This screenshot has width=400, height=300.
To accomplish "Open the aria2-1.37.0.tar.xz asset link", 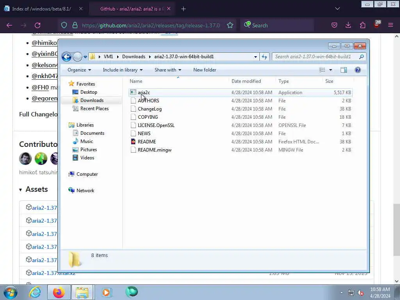I will click(54, 273).
